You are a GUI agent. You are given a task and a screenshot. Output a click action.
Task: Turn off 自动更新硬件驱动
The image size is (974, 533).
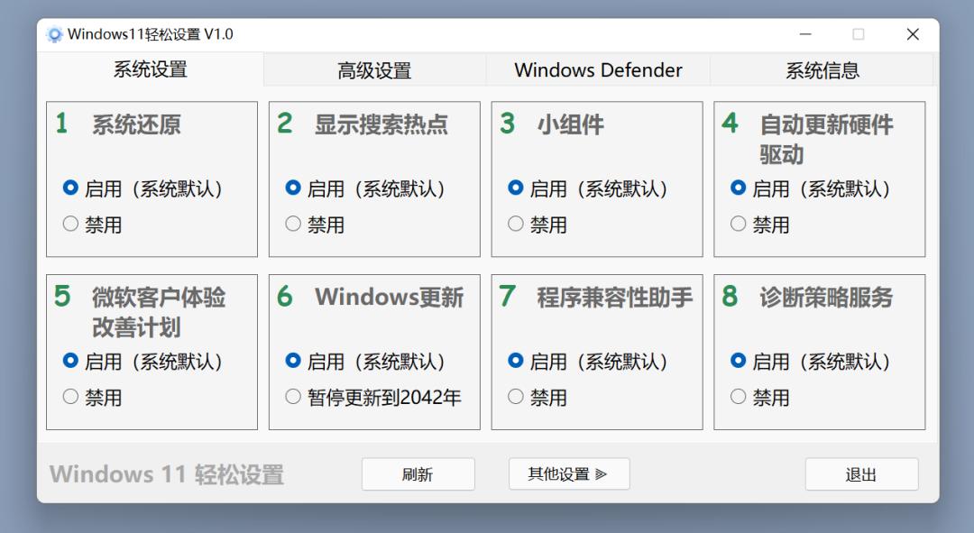[x=738, y=224]
